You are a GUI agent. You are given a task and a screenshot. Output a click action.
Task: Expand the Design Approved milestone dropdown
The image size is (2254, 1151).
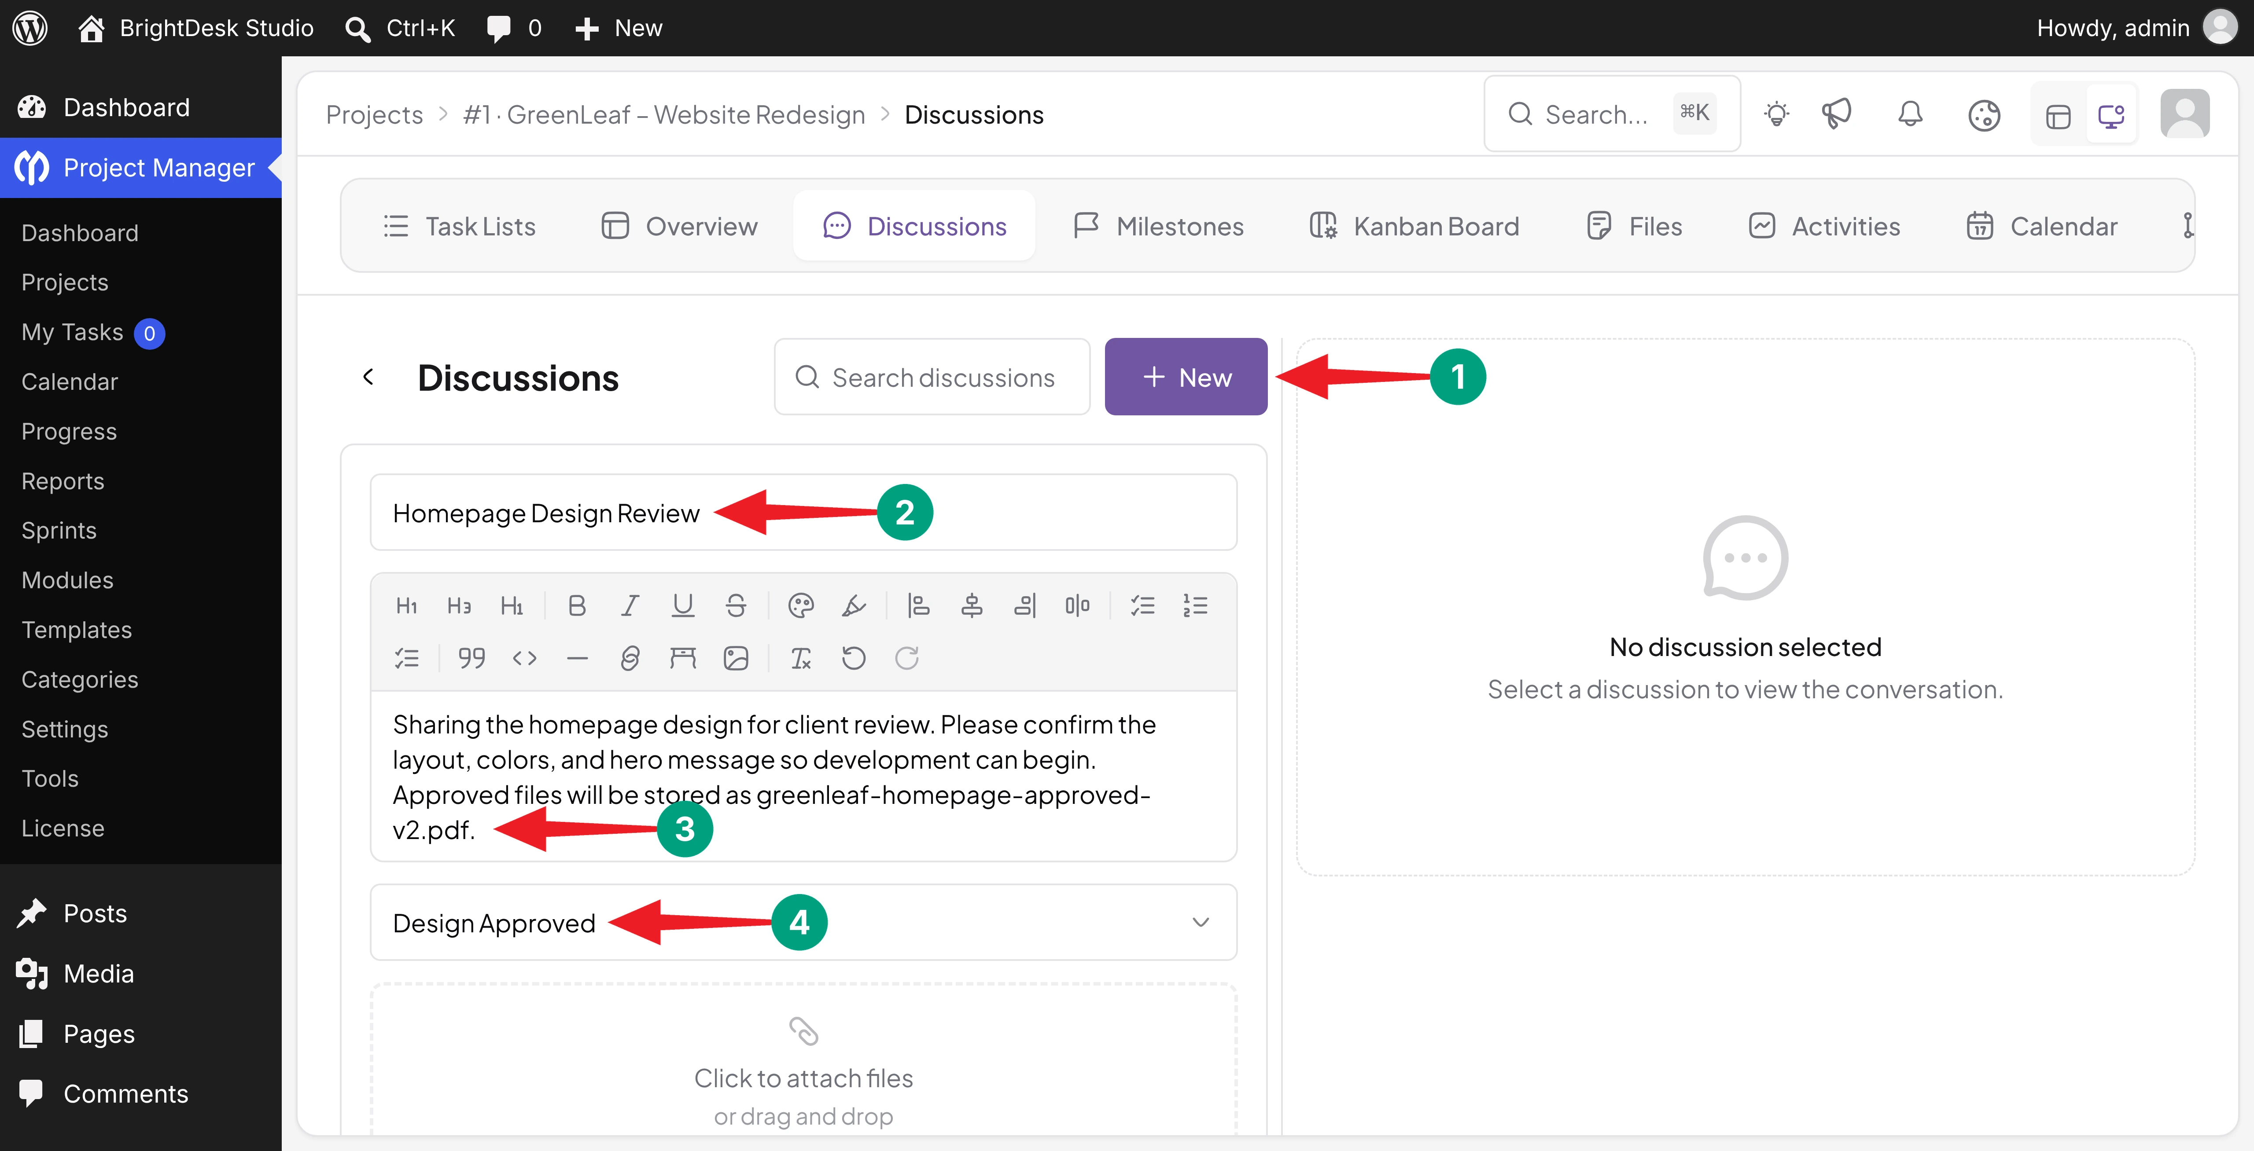[x=1201, y=922]
